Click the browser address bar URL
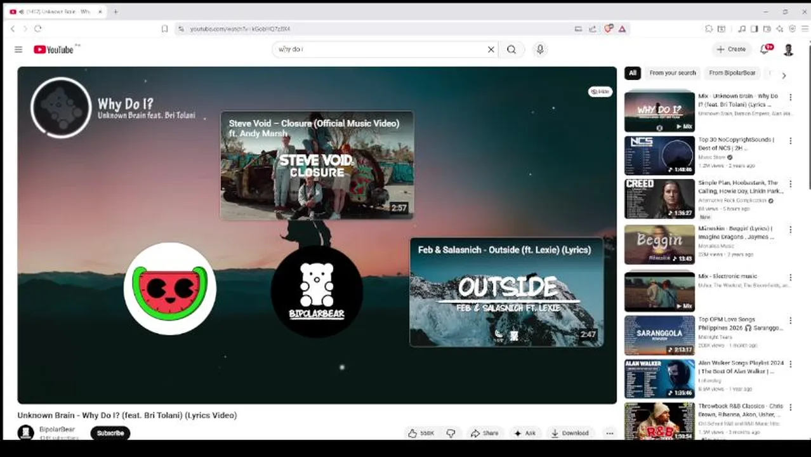 click(x=241, y=29)
